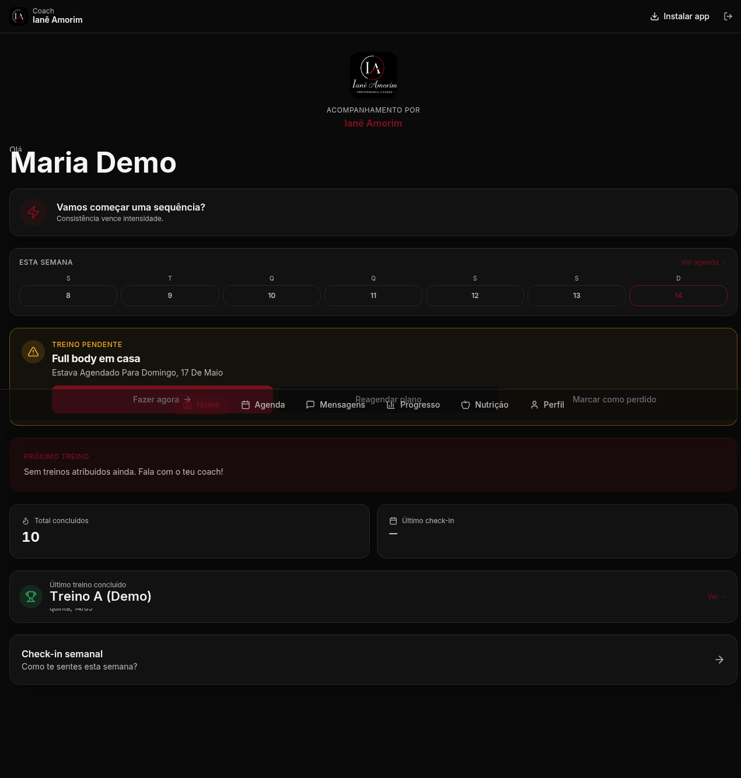Select day 9 in this week
Screen dimensions: 741x778
point(170,296)
